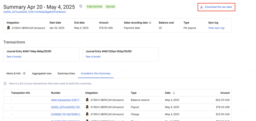Screen dimensions: 256x121
Task: Switch to the Aggregated view tab
Action: click(42, 73)
